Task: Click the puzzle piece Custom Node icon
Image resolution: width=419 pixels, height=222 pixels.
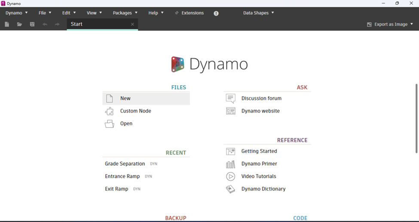Action: click(109, 111)
